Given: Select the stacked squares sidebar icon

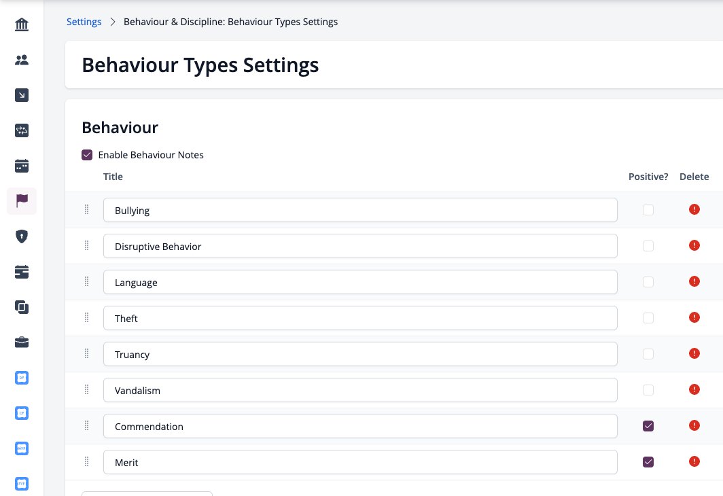Looking at the screenshot, I should pyautogui.click(x=22, y=307).
